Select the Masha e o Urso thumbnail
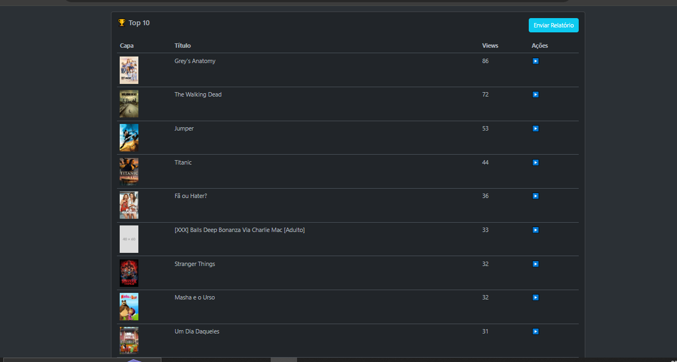The image size is (677, 362). pos(129,307)
